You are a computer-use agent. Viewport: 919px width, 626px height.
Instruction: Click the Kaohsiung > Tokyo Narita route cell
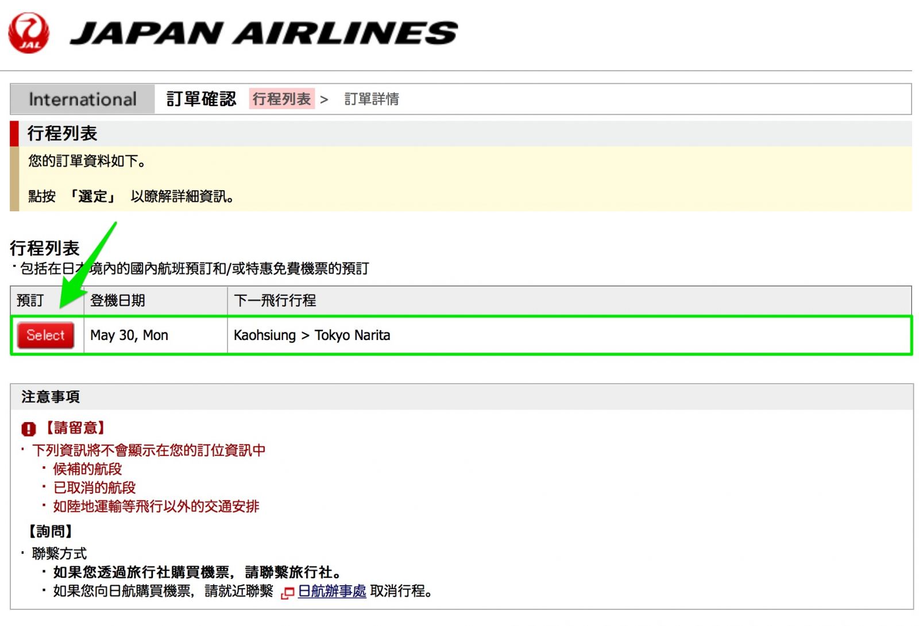pos(569,335)
